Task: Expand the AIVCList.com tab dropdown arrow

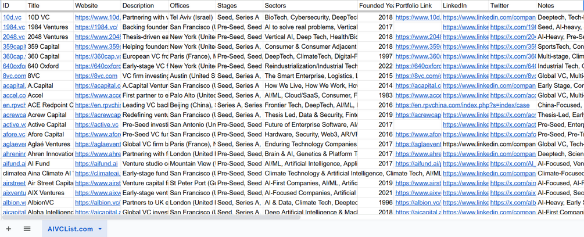Action: pos(100,229)
